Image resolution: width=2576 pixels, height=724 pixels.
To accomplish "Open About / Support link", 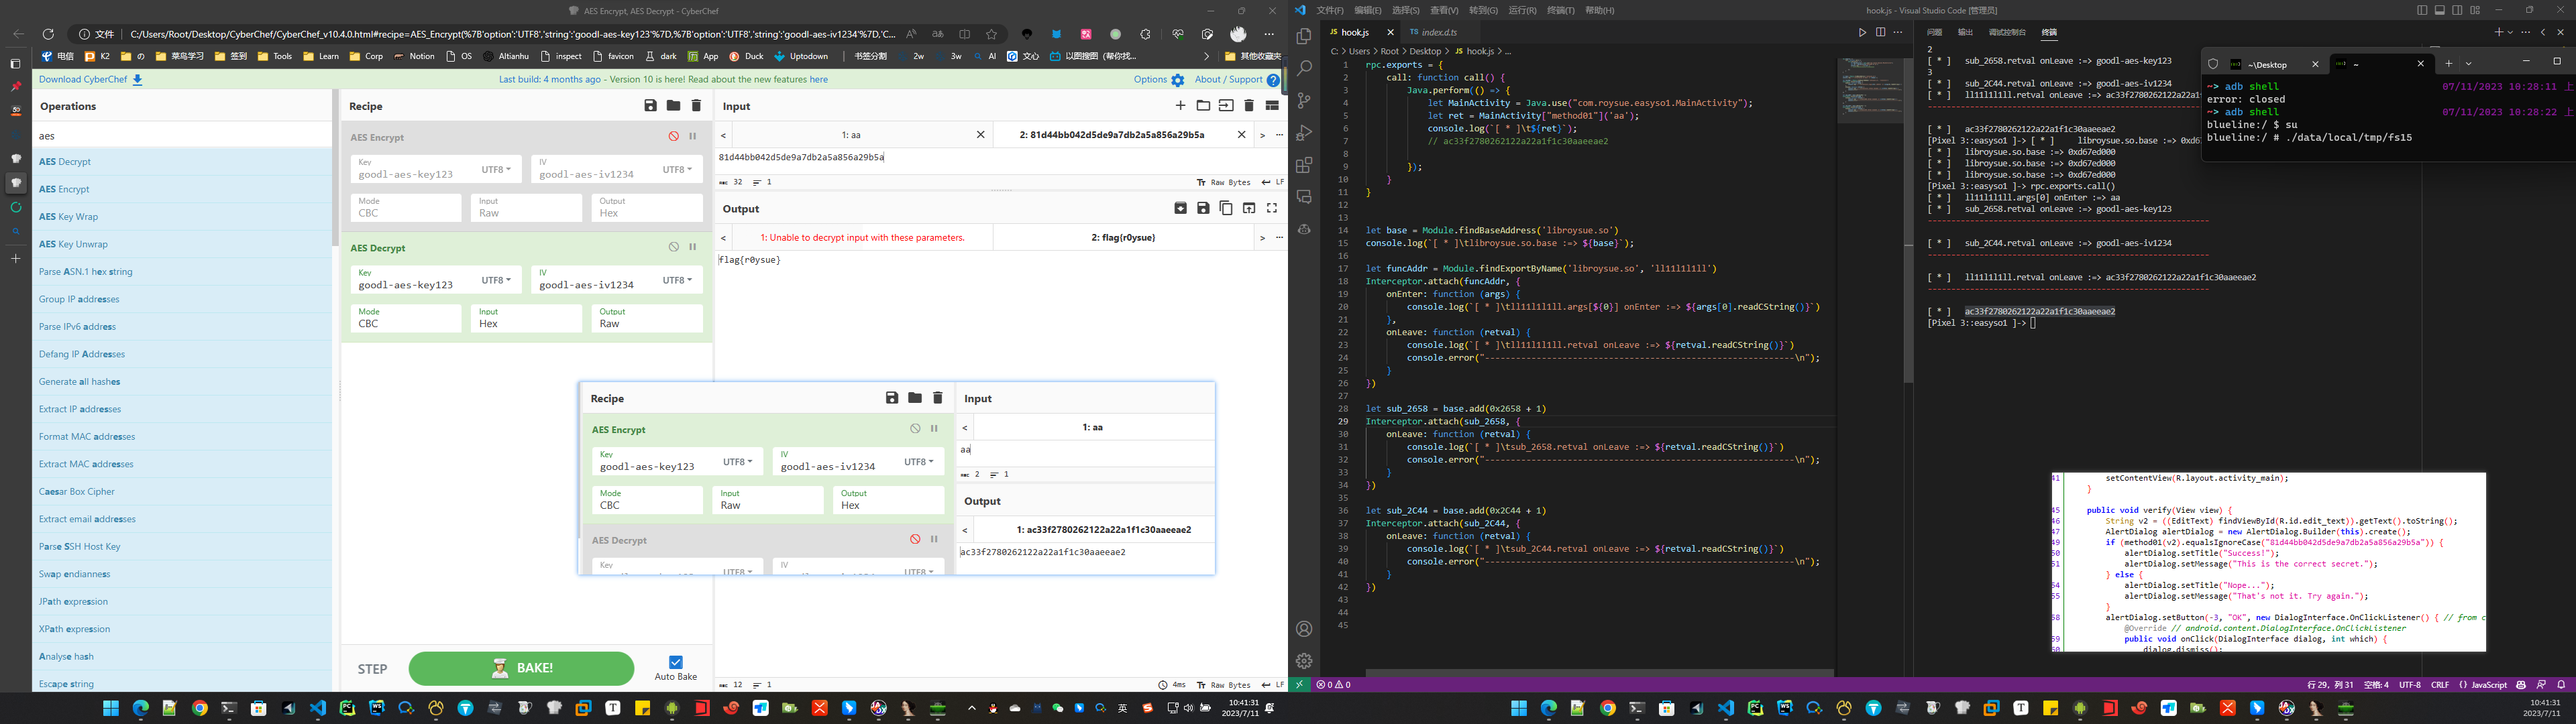I will 1237,80.
